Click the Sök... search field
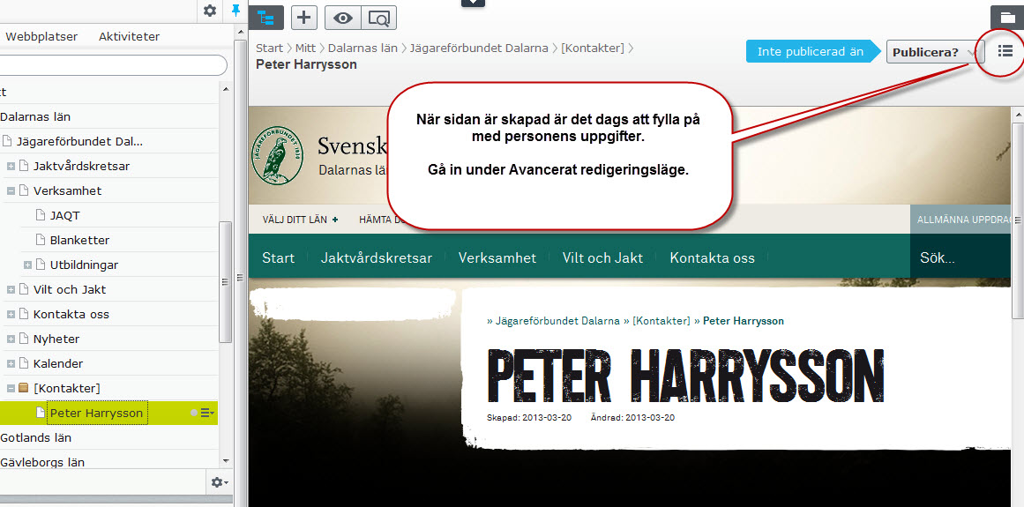Image resolution: width=1024 pixels, height=507 pixels. point(960,257)
